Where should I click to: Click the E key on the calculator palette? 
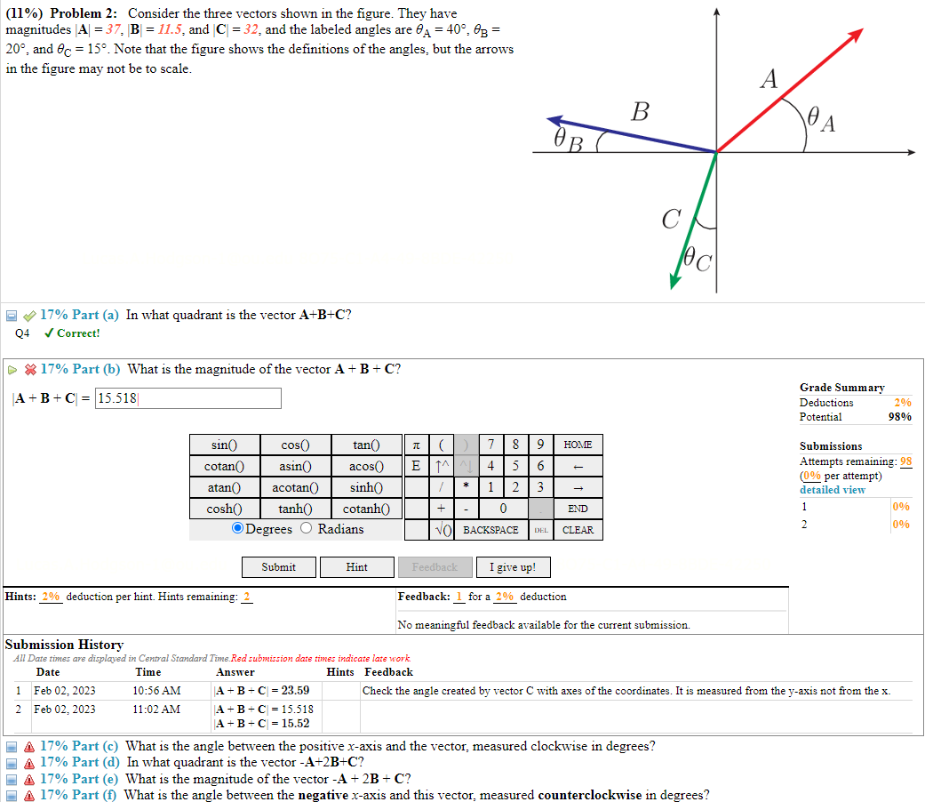pos(414,465)
